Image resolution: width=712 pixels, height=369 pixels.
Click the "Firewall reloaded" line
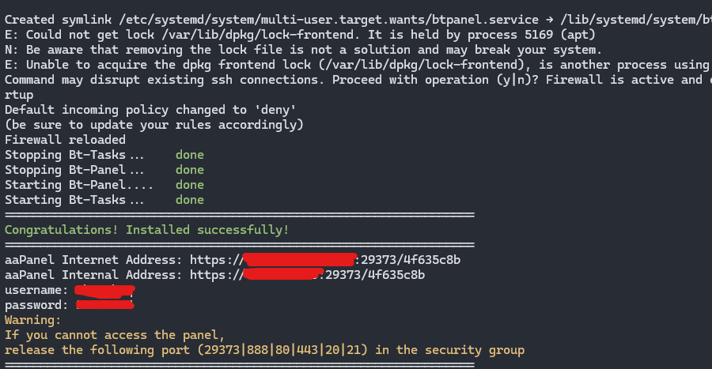65,140
